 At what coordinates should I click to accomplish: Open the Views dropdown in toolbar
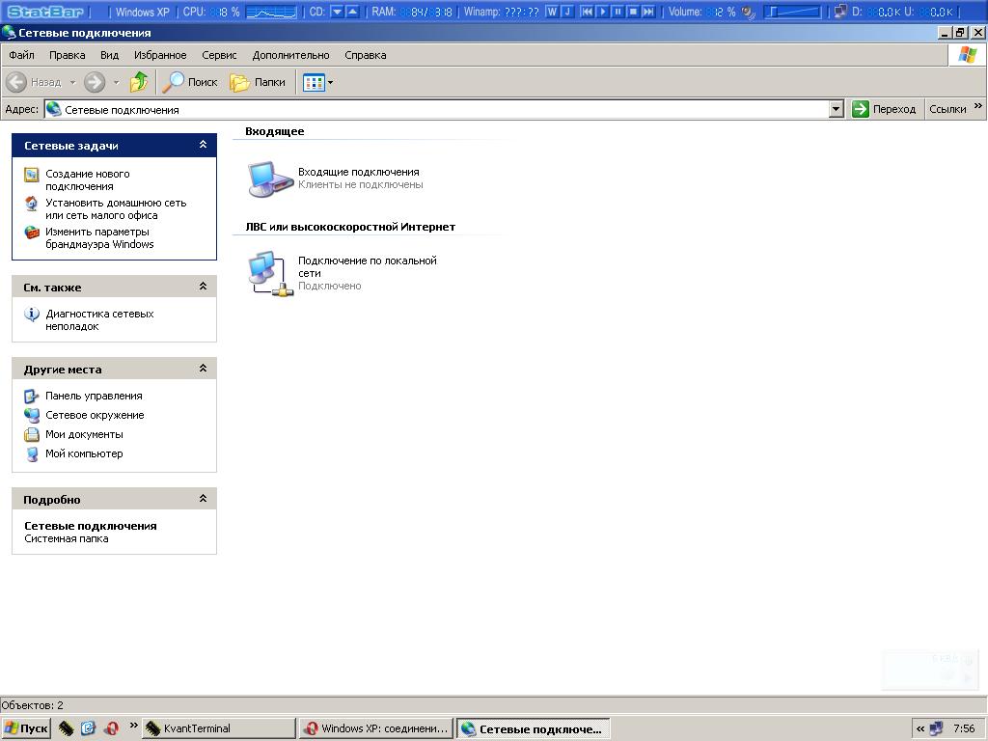318,82
